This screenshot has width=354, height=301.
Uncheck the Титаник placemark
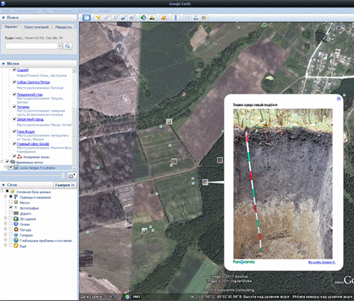click(15, 107)
